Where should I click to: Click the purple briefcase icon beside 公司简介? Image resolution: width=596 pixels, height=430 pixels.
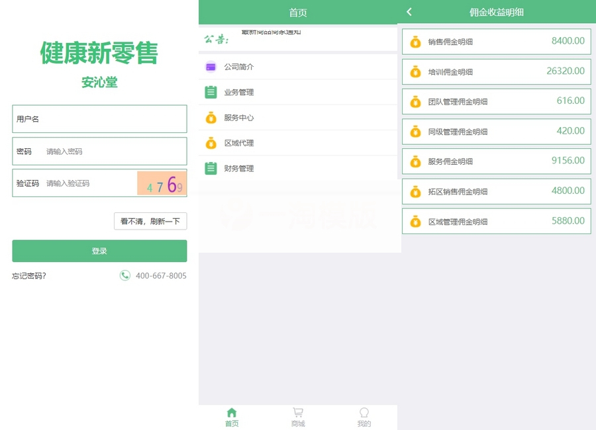click(209, 66)
